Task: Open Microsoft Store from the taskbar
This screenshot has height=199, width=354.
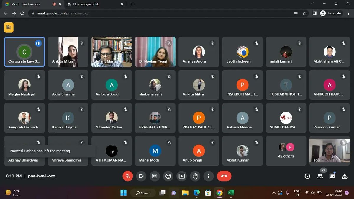Action: (x=208, y=193)
